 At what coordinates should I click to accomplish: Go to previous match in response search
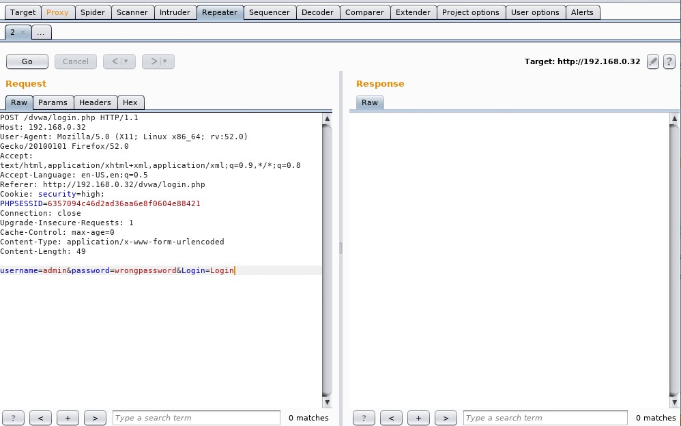click(x=391, y=418)
